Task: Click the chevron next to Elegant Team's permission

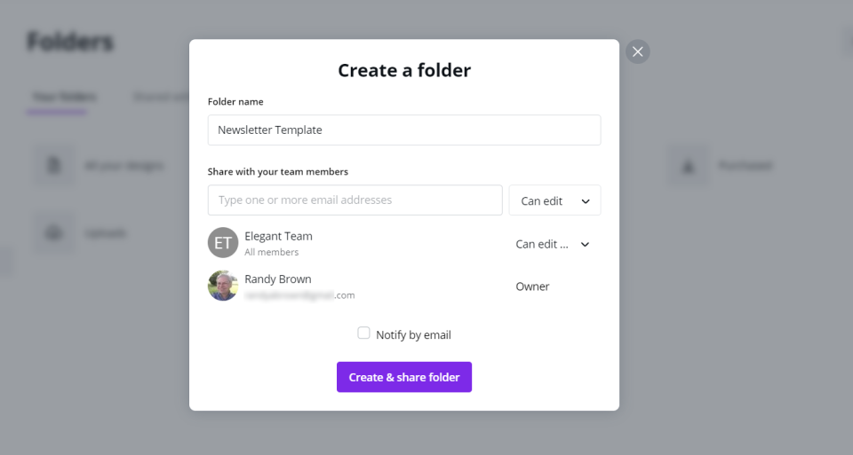Action: [585, 245]
